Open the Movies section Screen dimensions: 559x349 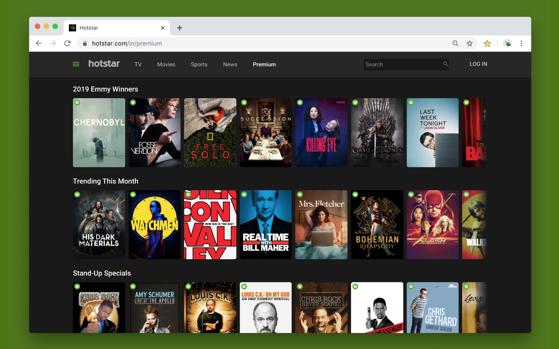[x=166, y=64]
